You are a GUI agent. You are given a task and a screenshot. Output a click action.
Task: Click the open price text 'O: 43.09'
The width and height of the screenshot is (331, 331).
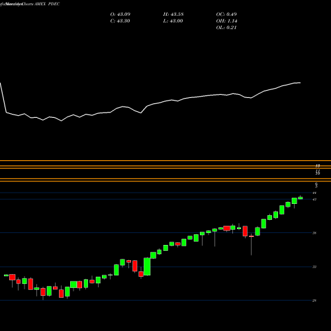coord(120,15)
